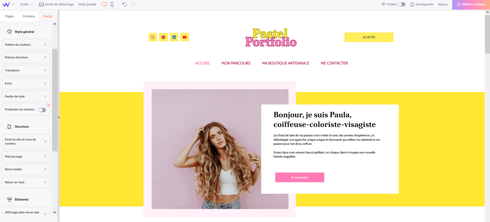490x222 pixels.
Task: Switch to mobile preview icon
Action: 112,4
